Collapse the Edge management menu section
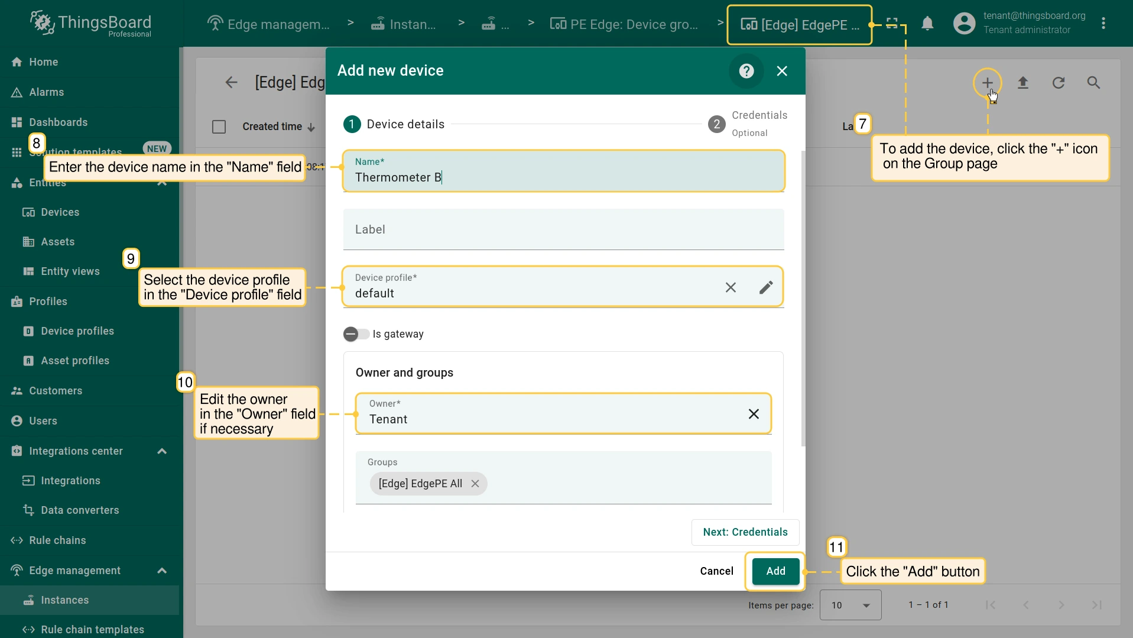Image resolution: width=1133 pixels, height=638 pixels. pos(162,571)
